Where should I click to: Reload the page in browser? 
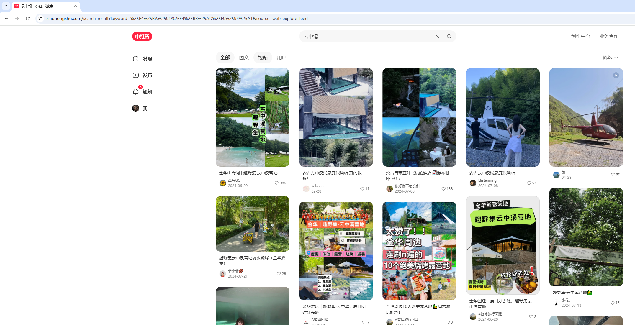(28, 19)
